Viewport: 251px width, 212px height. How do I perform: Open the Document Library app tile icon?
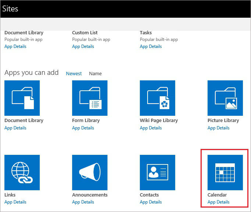click(22, 98)
